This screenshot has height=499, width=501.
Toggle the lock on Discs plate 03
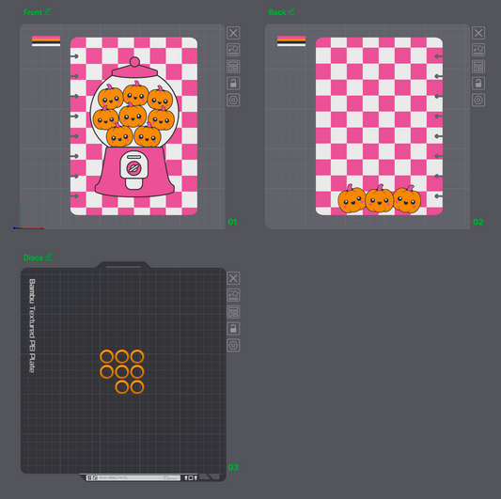click(233, 329)
